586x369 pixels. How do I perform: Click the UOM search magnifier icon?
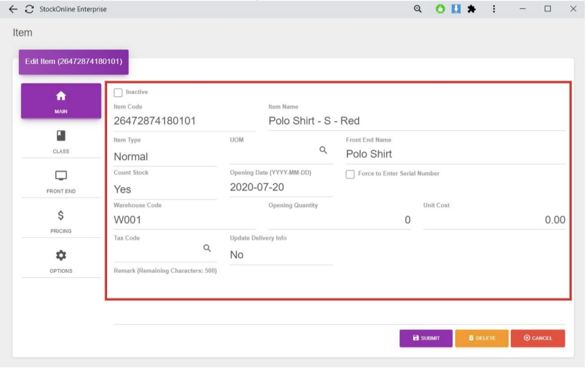(323, 150)
